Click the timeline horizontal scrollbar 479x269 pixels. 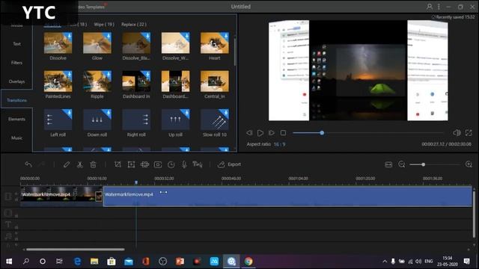(x=75, y=250)
